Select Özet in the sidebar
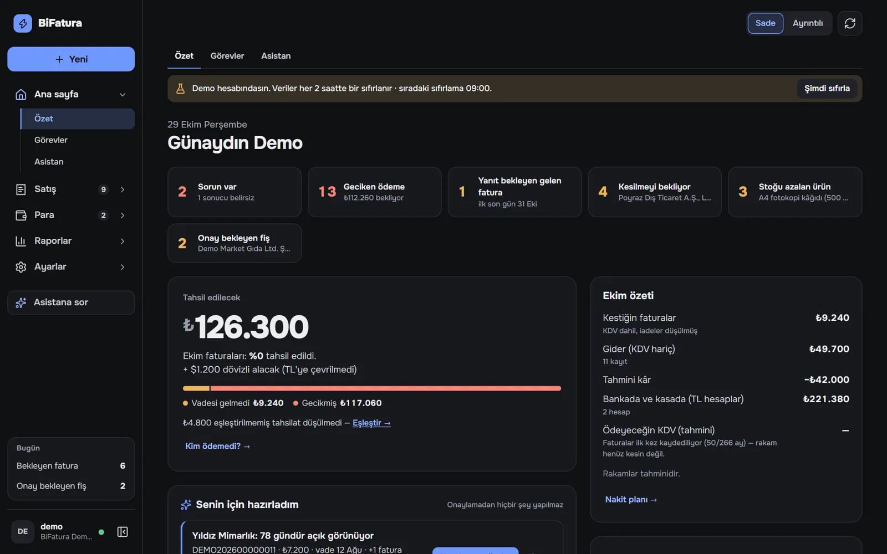Image resolution: width=887 pixels, height=554 pixels. pyautogui.click(x=78, y=119)
